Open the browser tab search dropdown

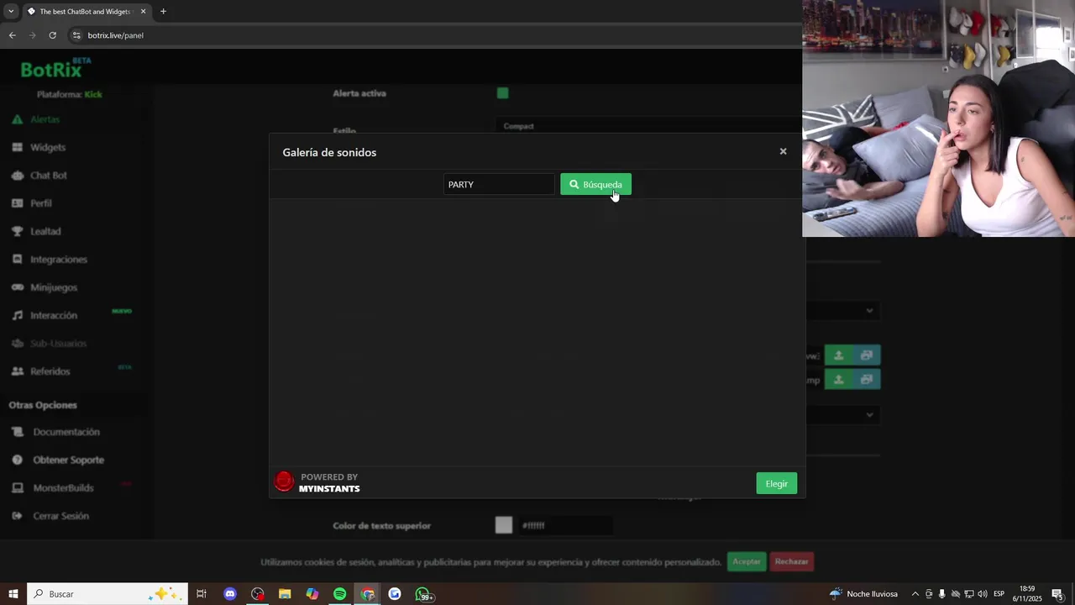click(x=11, y=12)
